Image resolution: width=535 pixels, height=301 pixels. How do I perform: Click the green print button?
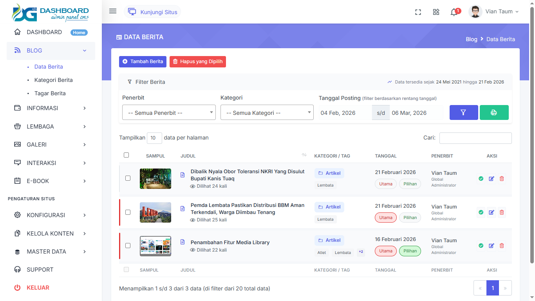tap(494, 112)
